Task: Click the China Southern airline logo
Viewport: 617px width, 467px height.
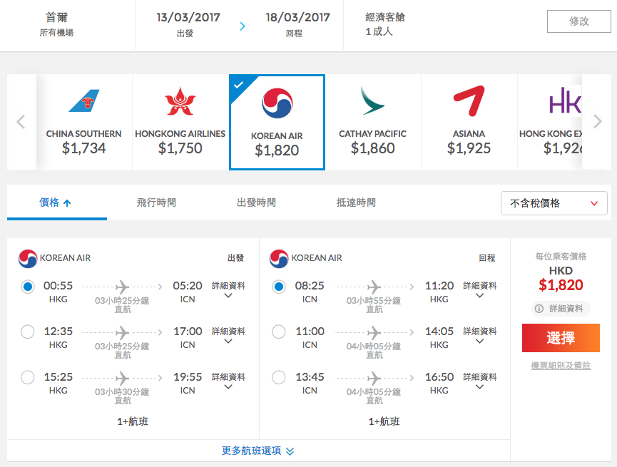Action: pyautogui.click(x=84, y=101)
